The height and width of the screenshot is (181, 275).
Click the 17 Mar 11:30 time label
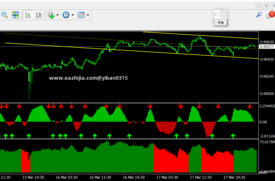(201, 178)
